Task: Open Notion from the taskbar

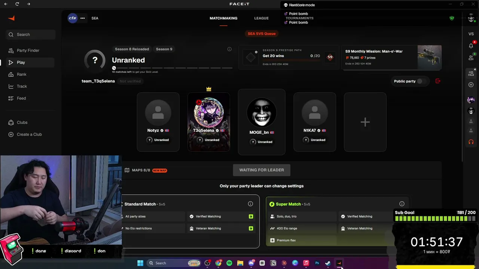Action: [273, 263]
